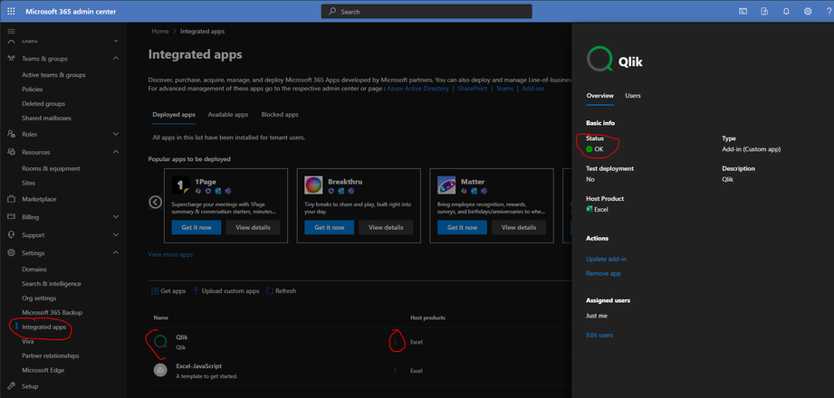Expand the Users section chevron
Screen dimensions: 834x398
coord(116,41)
